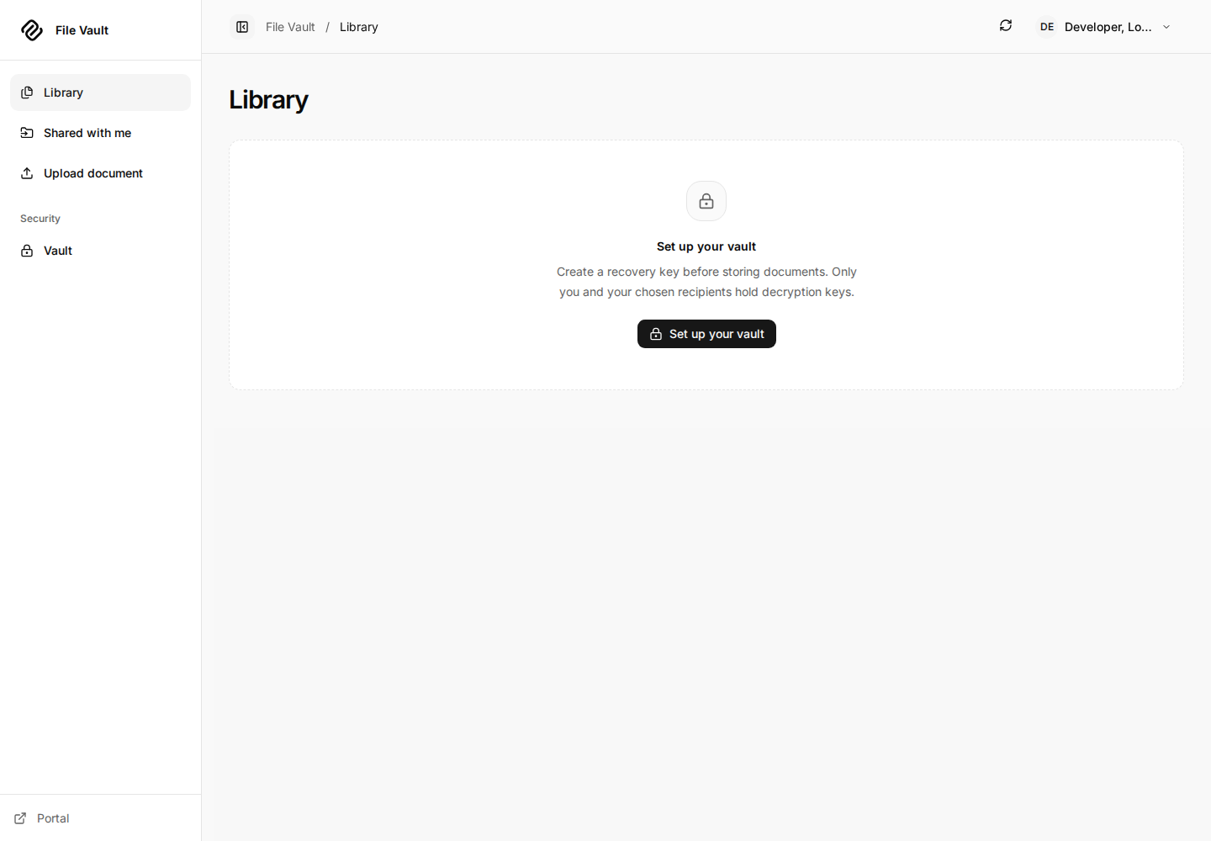The image size is (1211, 841).
Task: Expand the Developer account dropdown
Action: coord(1104,27)
